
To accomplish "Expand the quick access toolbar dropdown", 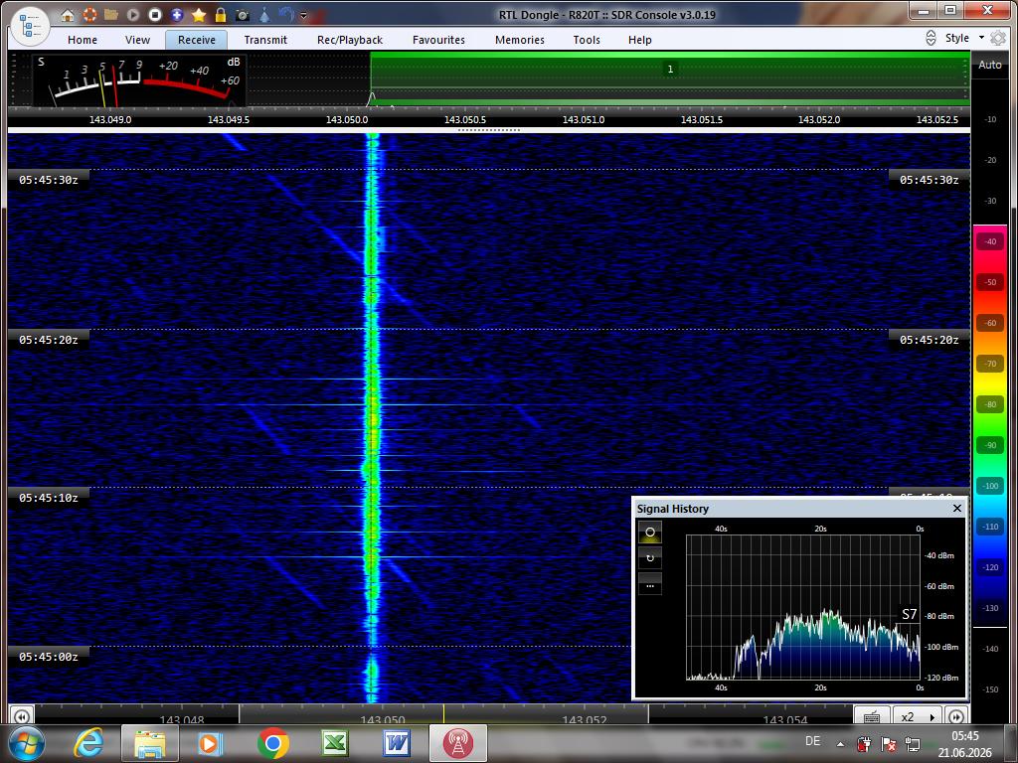I will click(x=303, y=15).
